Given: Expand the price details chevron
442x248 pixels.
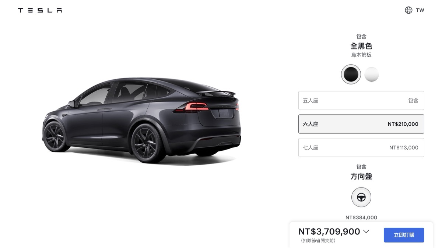Looking at the screenshot, I should pyautogui.click(x=366, y=231).
